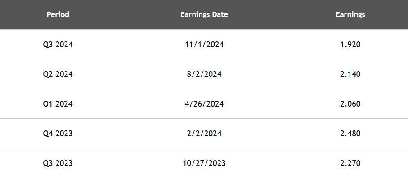408x179 pixels.
Task: Click the 2.270 earnings value
Action: point(350,163)
